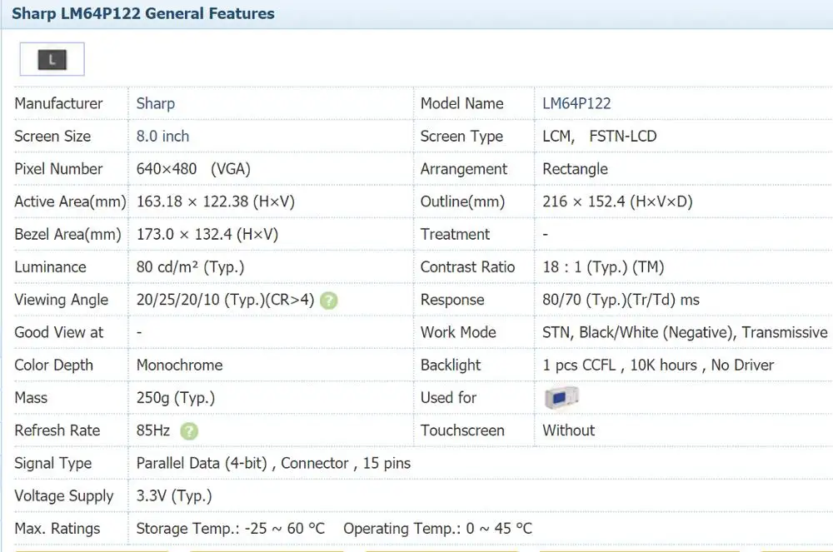Open the LCD panel thumbnail image
833x552 pixels.
point(52,59)
